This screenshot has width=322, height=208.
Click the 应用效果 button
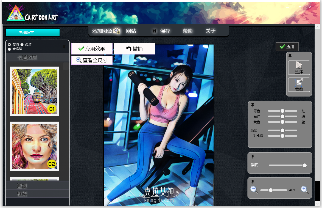pos(92,48)
